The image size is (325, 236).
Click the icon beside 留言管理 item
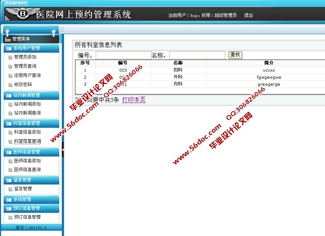click(x=10, y=189)
